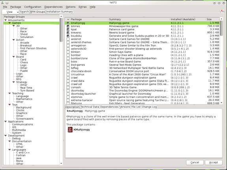Check the aisleriot package checkbox
Viewport: 227px width, 170px height.
tap(68, 39)
